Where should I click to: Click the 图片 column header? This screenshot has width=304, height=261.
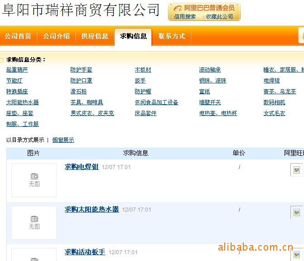[34, 153]
